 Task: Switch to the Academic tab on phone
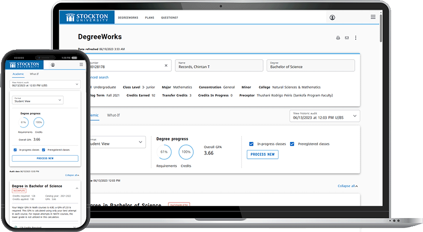click(x=18, y=74)
